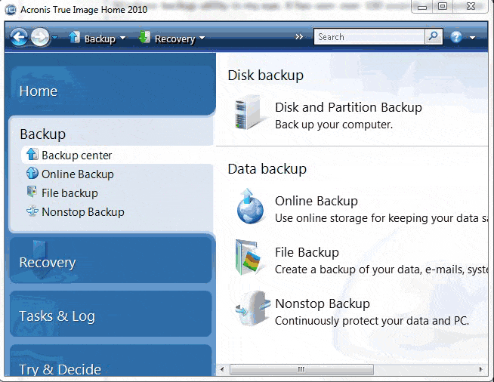Viewport: 494px width, 382px height.
Task: Open Online Backup in main panel
Action: (316, 201)
